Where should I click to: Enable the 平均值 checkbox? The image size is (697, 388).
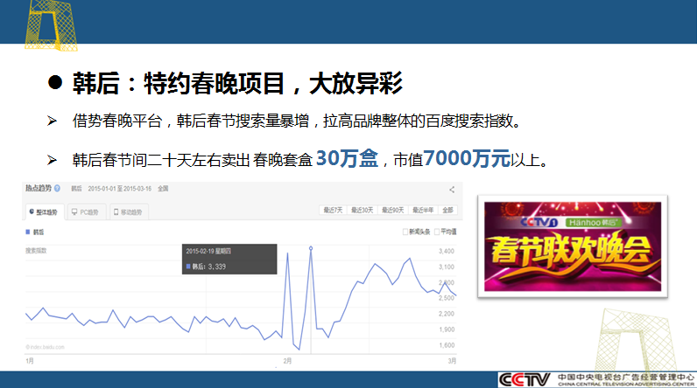click(437, 232)
